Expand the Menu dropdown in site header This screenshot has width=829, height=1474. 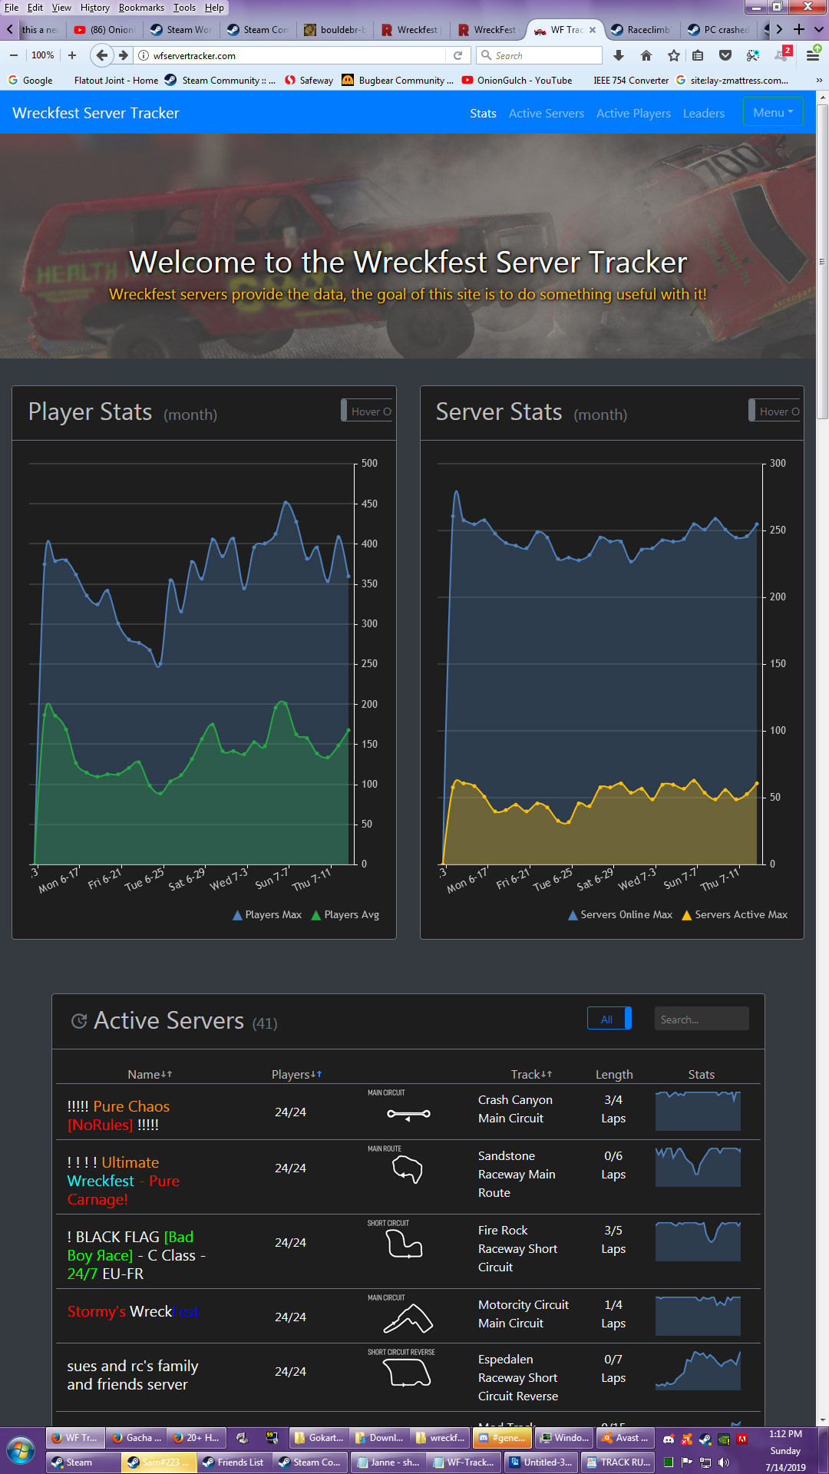click(773, 112)
